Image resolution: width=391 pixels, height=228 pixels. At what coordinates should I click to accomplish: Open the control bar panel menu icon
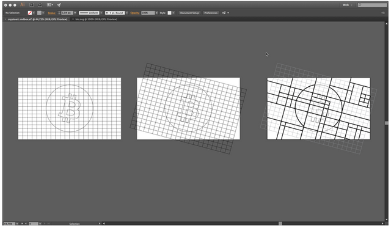[x=383, y=13]
